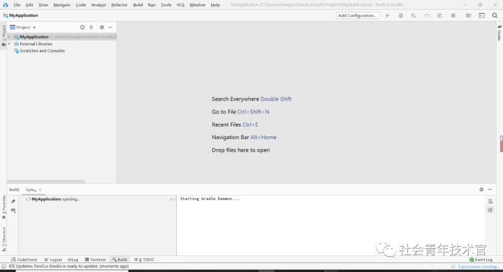Open the Structure side tab
The image size is (503, 272).
tap(3, 239)
